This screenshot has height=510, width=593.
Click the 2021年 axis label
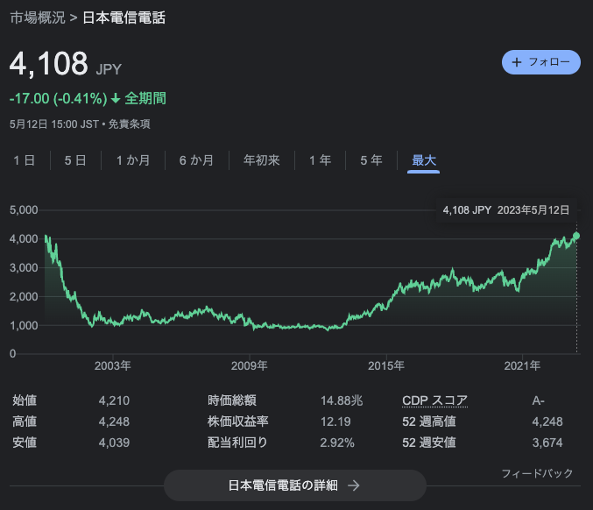[522, 365]
